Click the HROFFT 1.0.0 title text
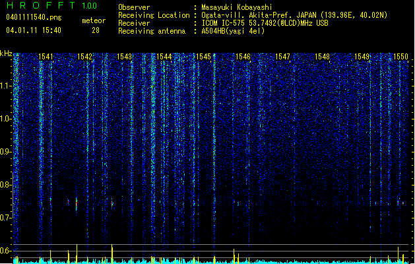Screen dimensions: 415x264 coord(51,5)
